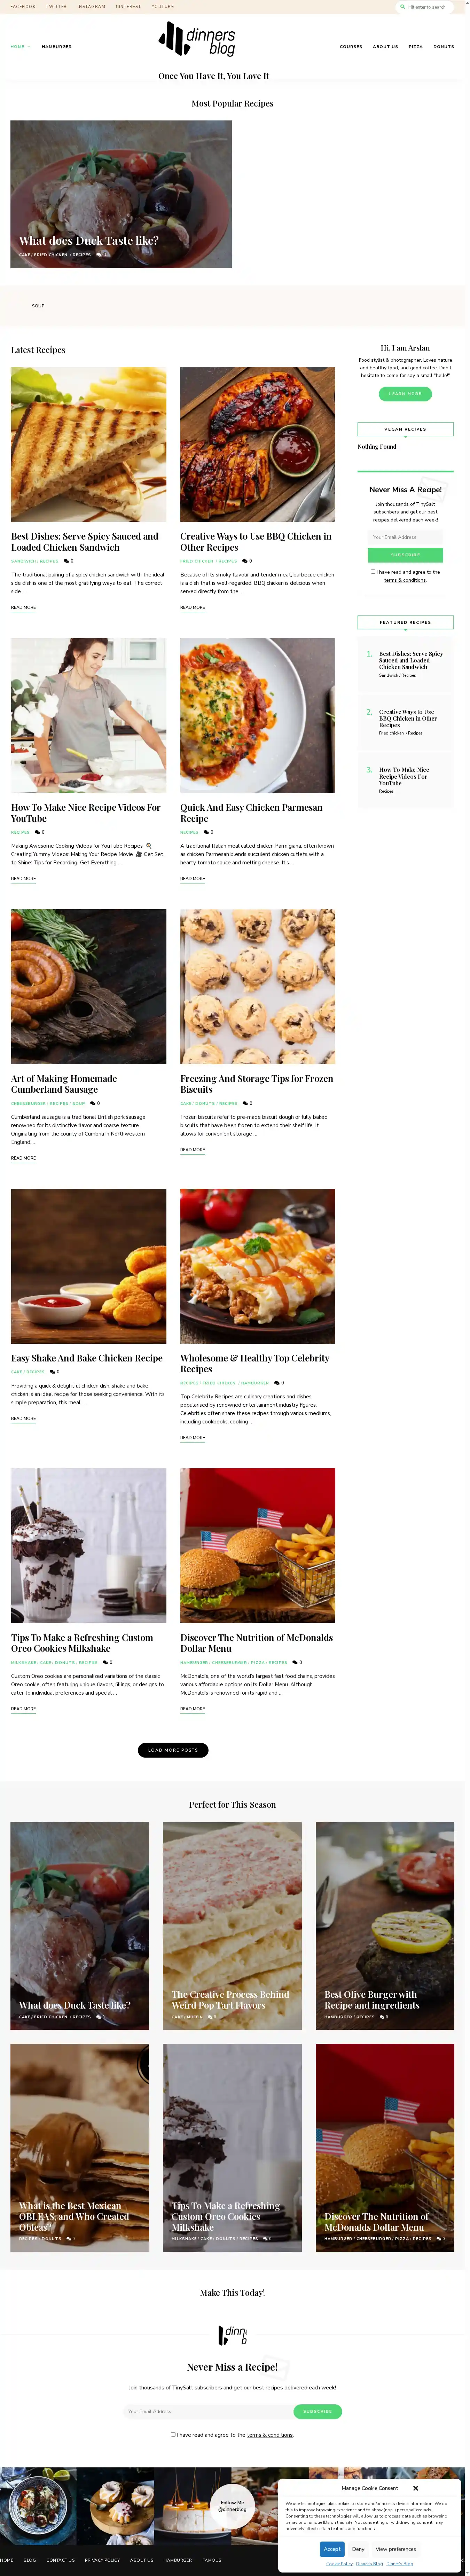Click View preferences in cookie dialog
470x2576 pixels.
point(396,2549)
